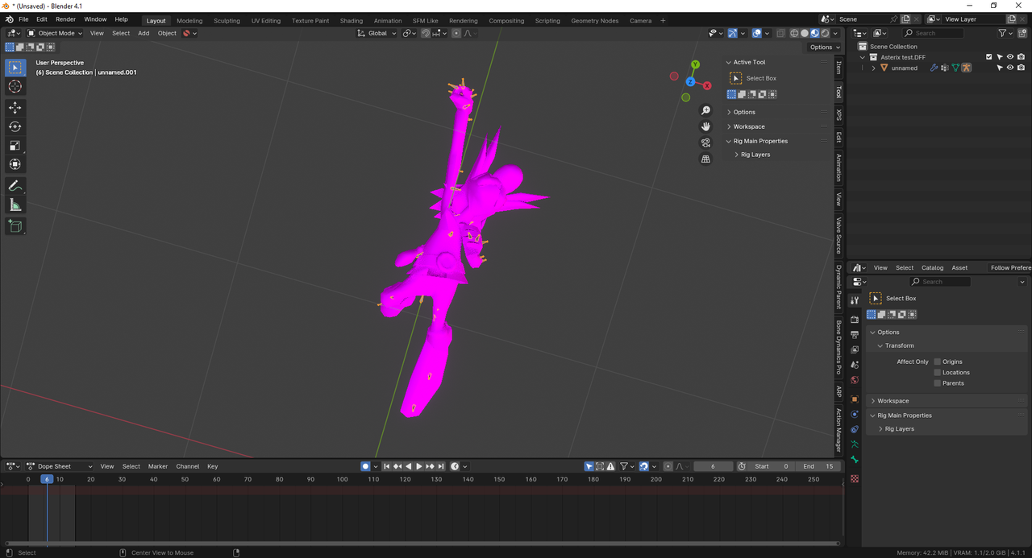The height and width of the screenshot is (558, 1032).
Task: Jump to the next keyframe
Action: [430, 466]
